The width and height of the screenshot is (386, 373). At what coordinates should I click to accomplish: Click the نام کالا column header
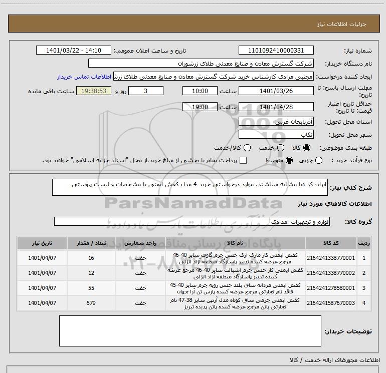(235, 243)
